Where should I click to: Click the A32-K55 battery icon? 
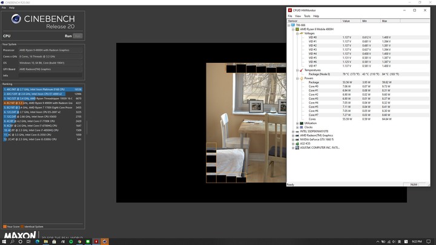point(297,143)
